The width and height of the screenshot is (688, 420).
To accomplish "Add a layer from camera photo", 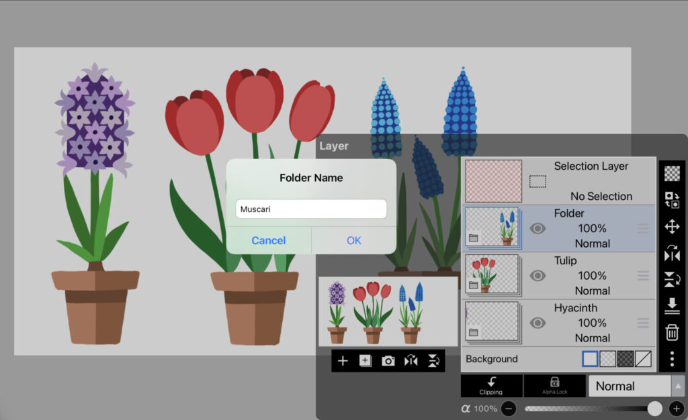I will [388, 361].
